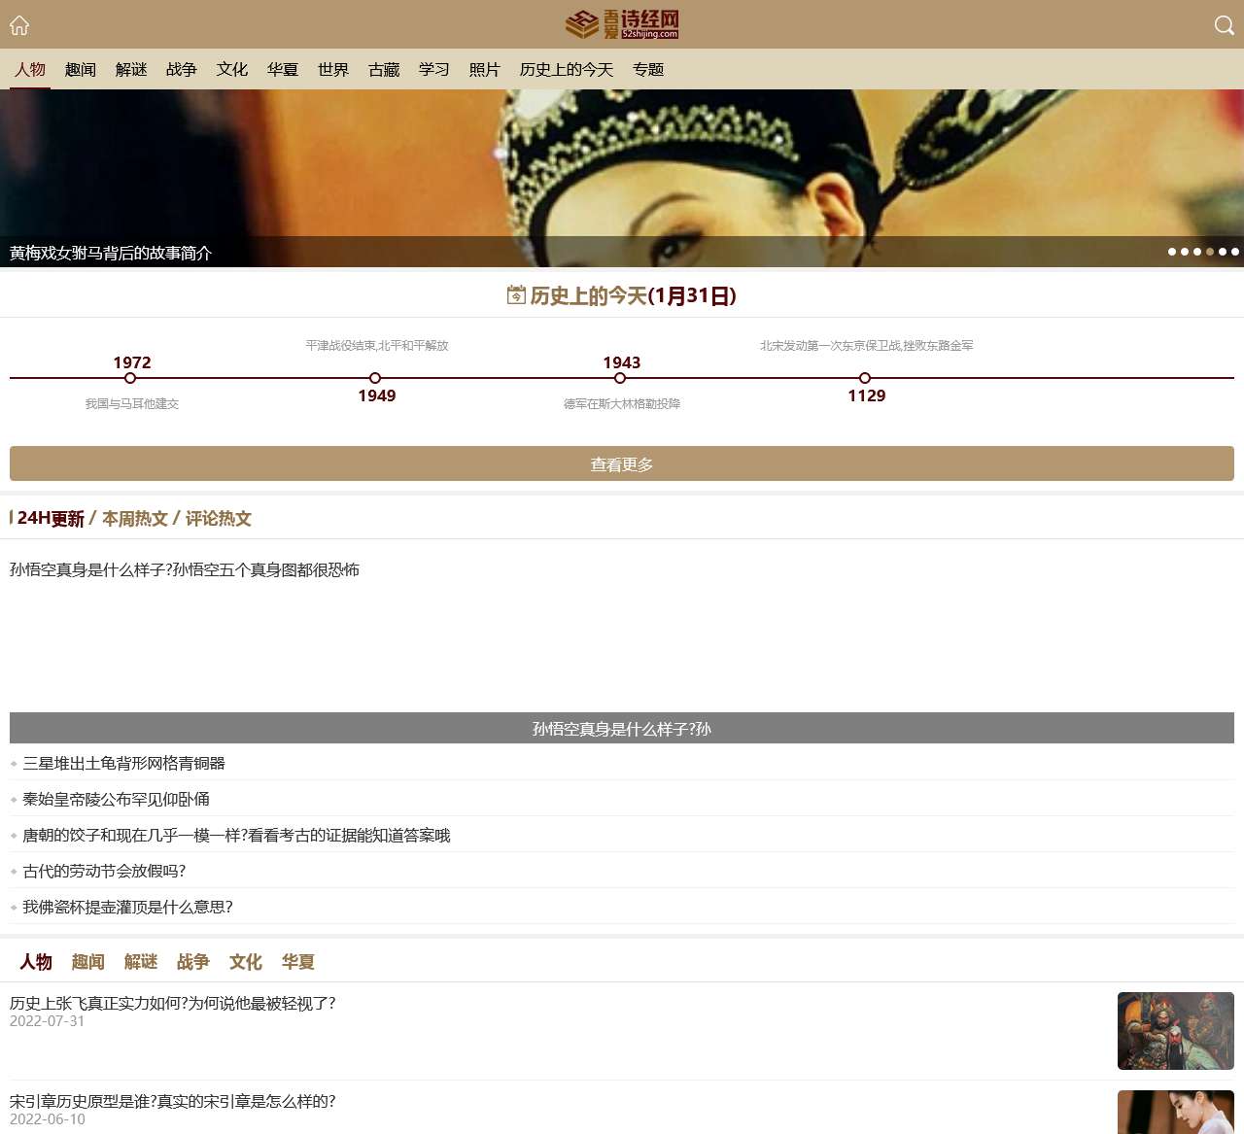This screenshot has height=1134, width=1244.
Task: Switch to the 本周热文 tab
Action: (x=135, y=518)
